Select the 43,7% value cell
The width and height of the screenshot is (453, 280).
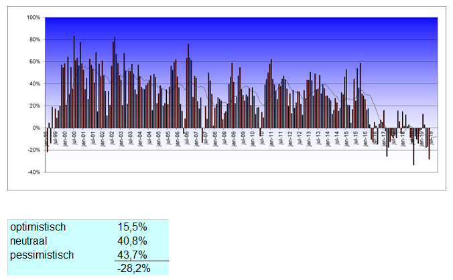(x=132, y=255)
